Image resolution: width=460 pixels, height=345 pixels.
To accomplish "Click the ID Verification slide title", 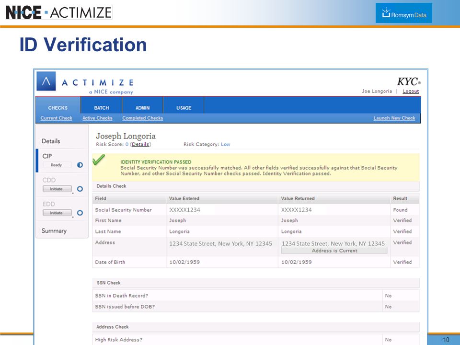I will point(83,45).
